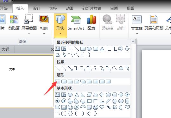Screen dimensions: 171x118
Task: Select frame shape in 基本形状
Action: tap(89, 101)
